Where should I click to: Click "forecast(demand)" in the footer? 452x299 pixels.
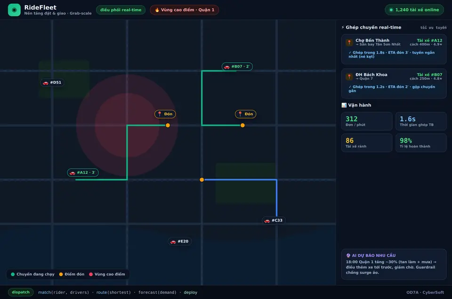point(157,292)
